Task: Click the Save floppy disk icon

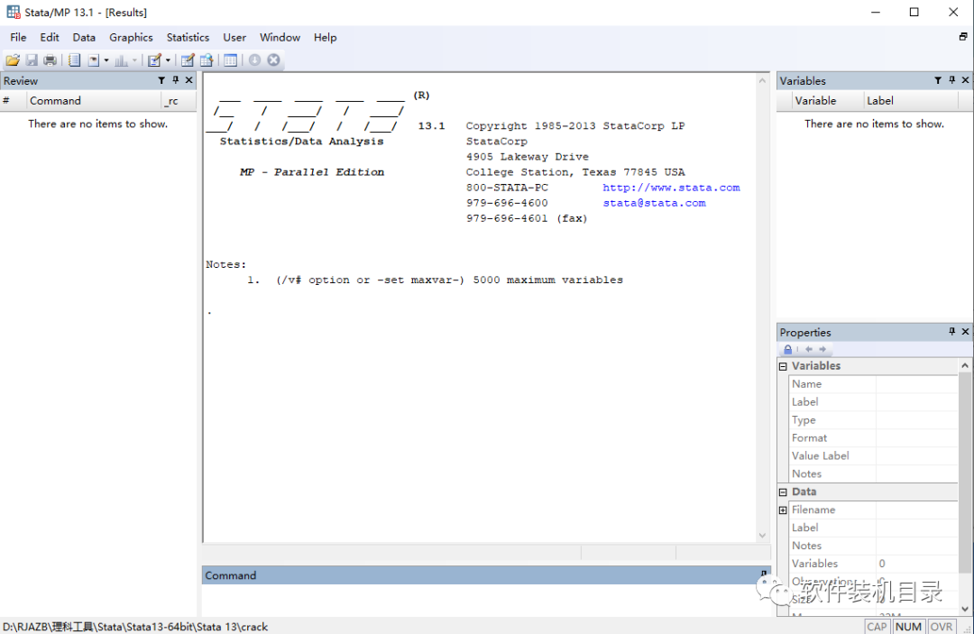Action: point(32,60)
